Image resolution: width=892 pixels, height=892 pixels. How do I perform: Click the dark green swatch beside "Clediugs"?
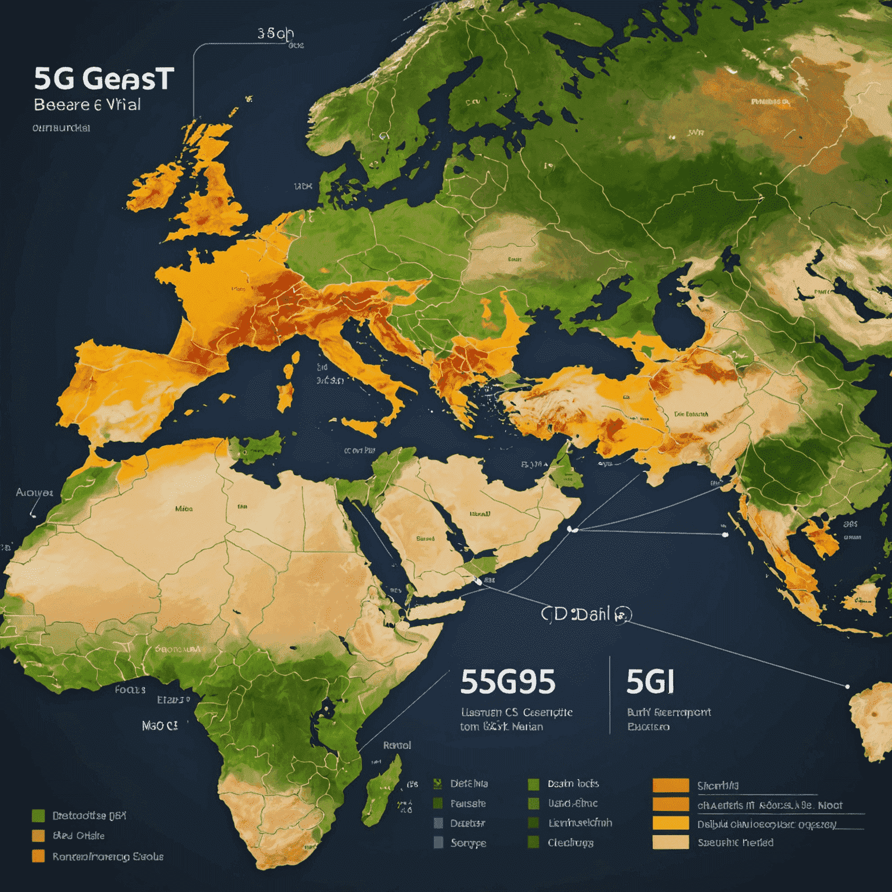[x=534, y=842]
